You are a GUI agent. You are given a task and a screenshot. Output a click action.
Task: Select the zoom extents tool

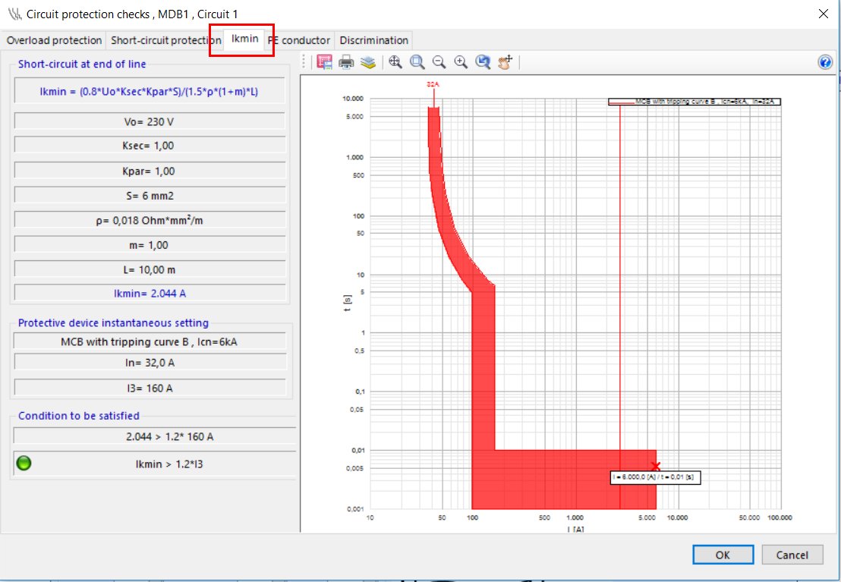tap(395, 62)
